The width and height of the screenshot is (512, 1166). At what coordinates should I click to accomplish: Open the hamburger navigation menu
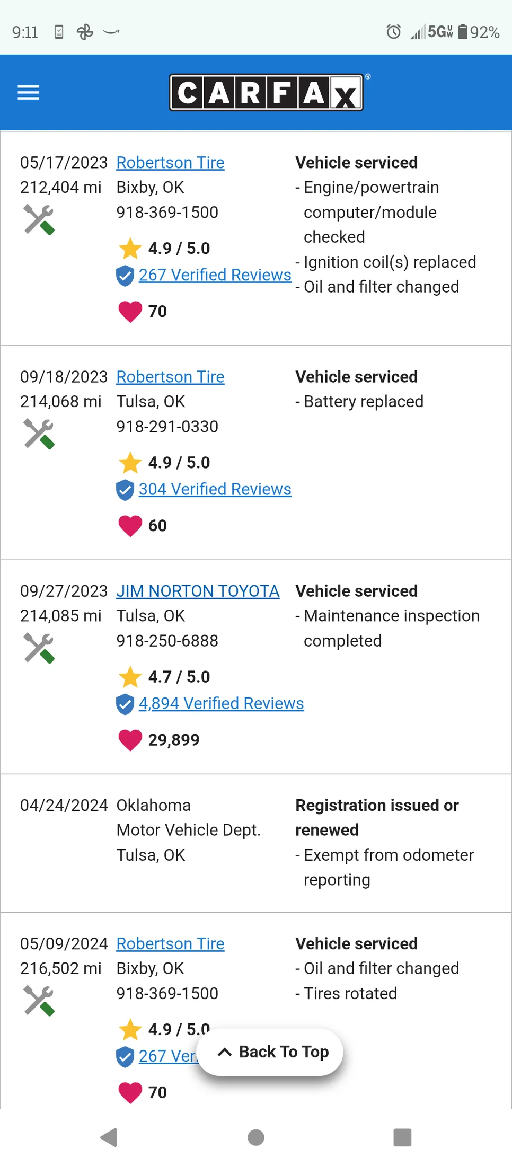point(29,93)
